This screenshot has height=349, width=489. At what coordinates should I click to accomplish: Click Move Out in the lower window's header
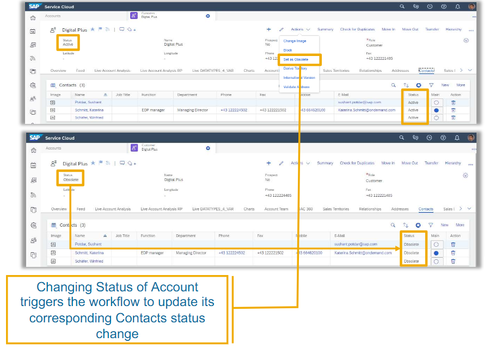(x=410, y=163)
